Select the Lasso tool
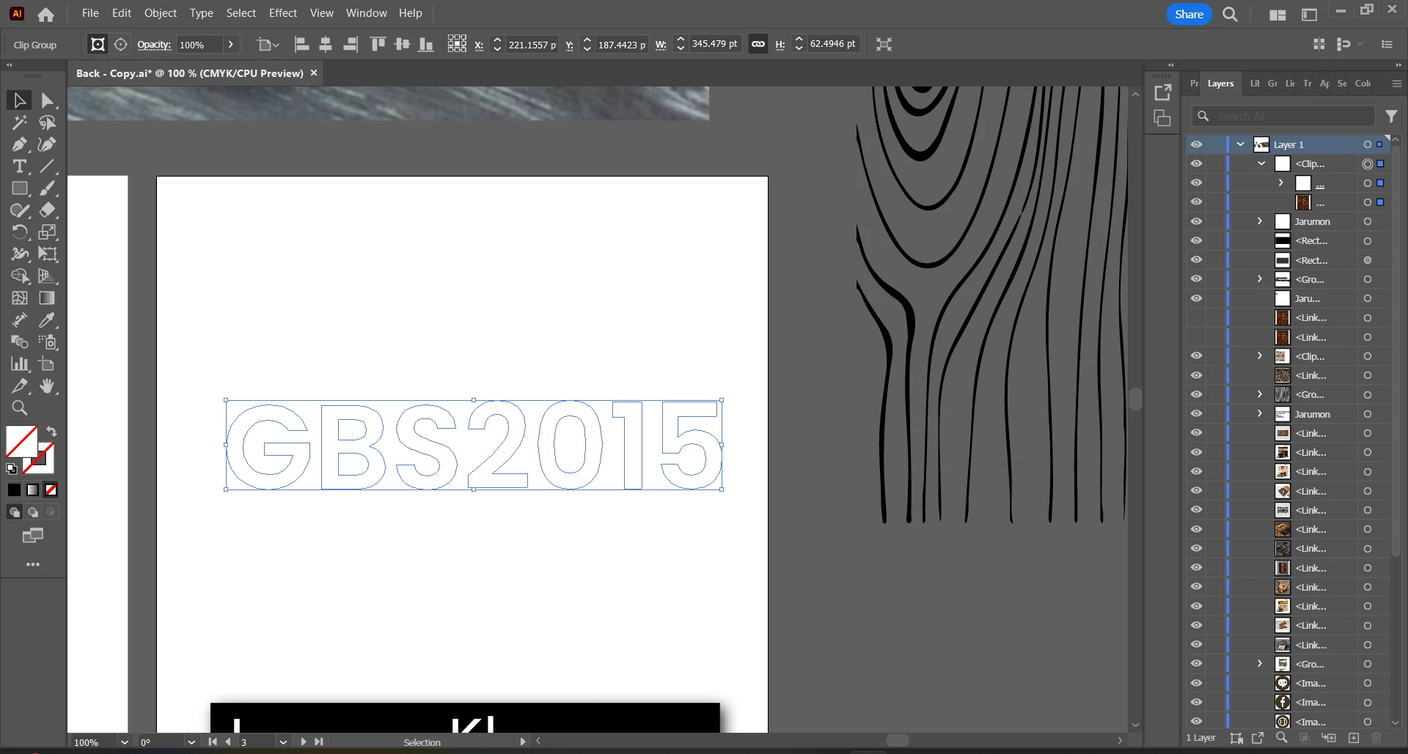This screenshot has height=754, width=1408. point(48,122)
